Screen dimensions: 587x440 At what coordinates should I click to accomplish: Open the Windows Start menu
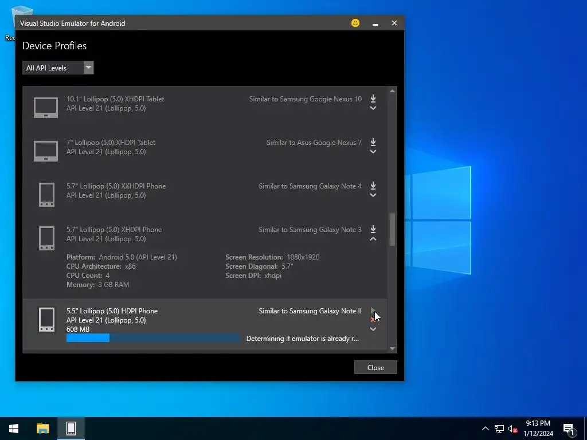pos(14,429)
